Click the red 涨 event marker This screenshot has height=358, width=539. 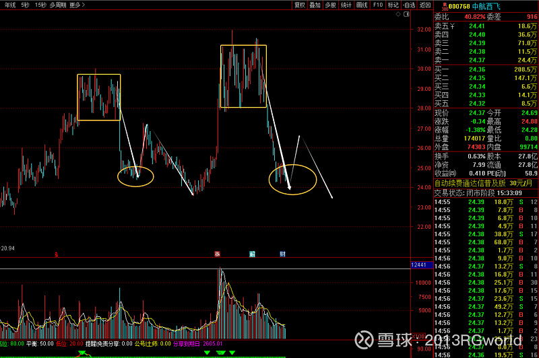click(x=217, y=254)
